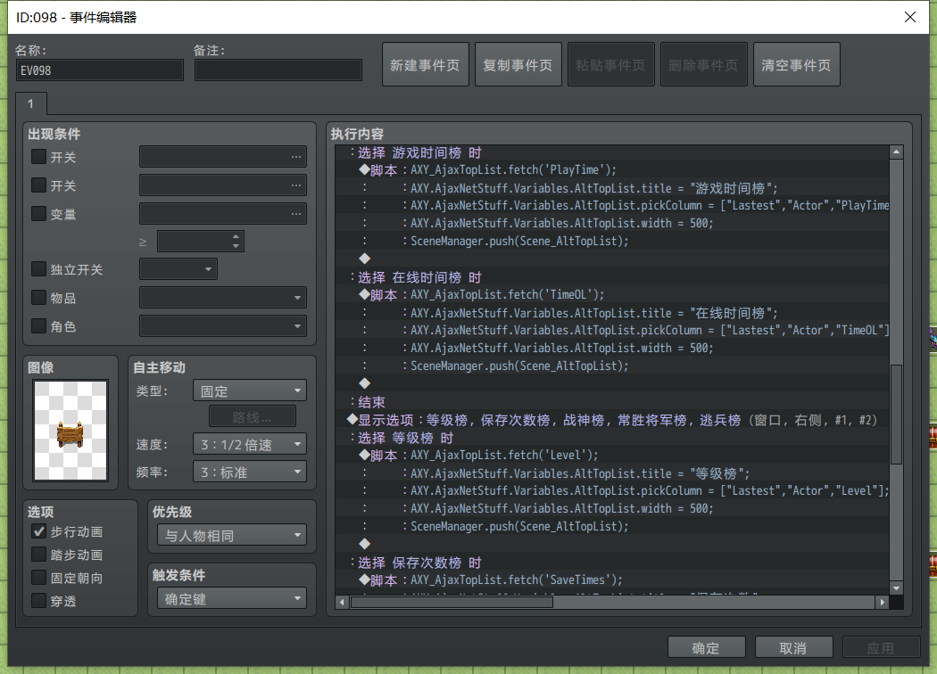The image size is (937, 674).
Task: Click the horizontal scroll-left arrow
Action: click(x=342, y=603)
